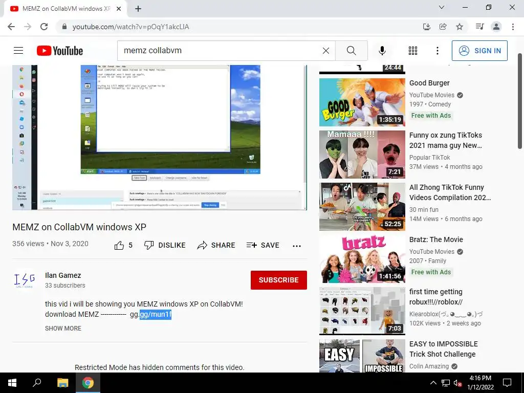View site information lock icon

64,27
